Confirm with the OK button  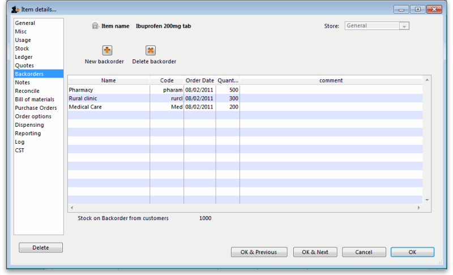pos(412,252)
